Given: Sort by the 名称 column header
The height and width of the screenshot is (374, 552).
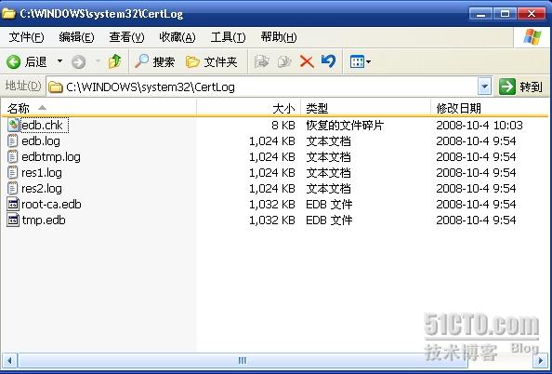Looking at the screenshot, I should (99, 108).
